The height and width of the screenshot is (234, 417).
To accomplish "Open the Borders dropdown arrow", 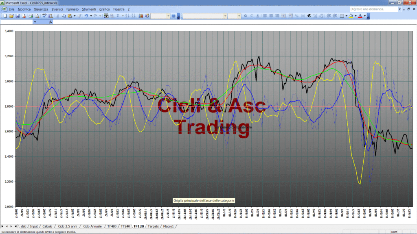I will (x=346, y=16).
